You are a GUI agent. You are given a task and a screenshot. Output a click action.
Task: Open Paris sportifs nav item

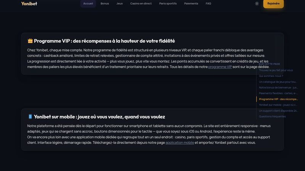tap(168, 3)
